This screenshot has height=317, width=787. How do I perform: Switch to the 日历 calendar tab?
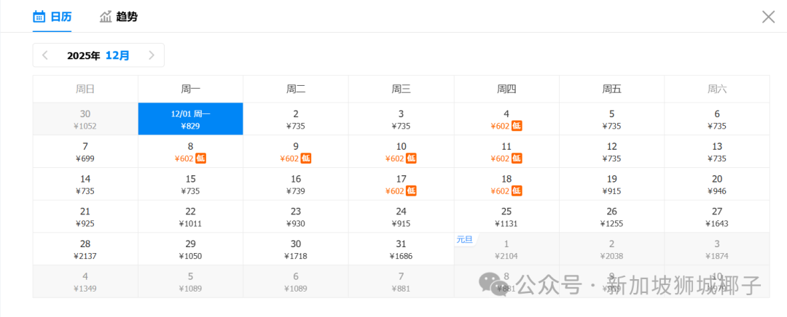point(52,17)
